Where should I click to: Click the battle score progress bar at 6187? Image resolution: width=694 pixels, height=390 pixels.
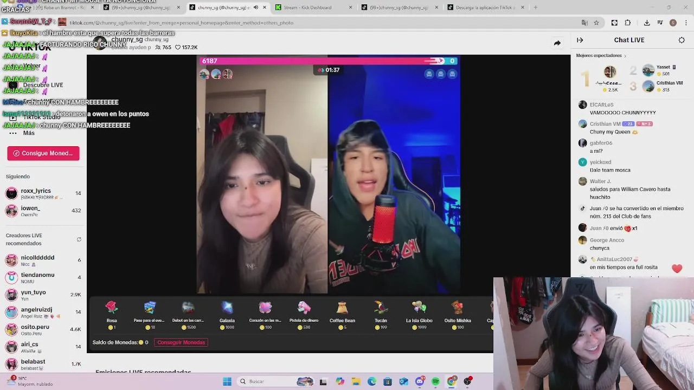click(329, 61)
